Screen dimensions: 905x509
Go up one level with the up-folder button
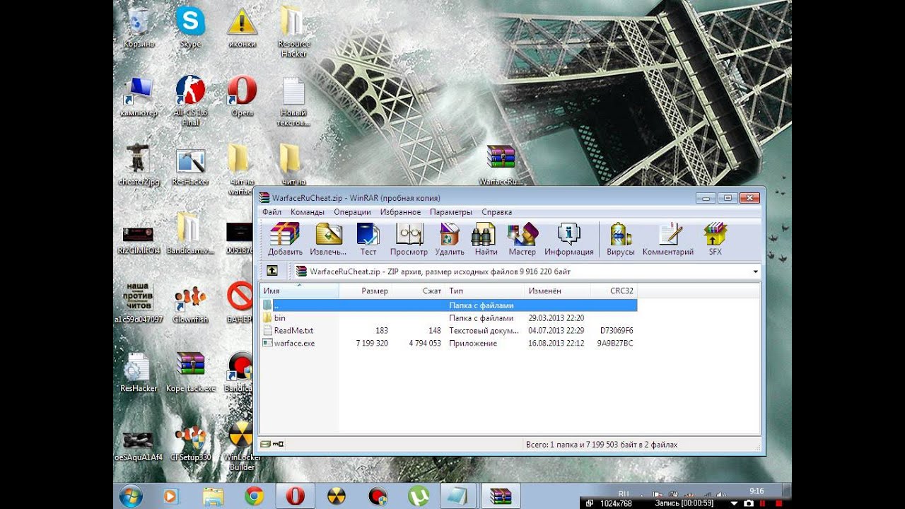click(x=272, y=271)
